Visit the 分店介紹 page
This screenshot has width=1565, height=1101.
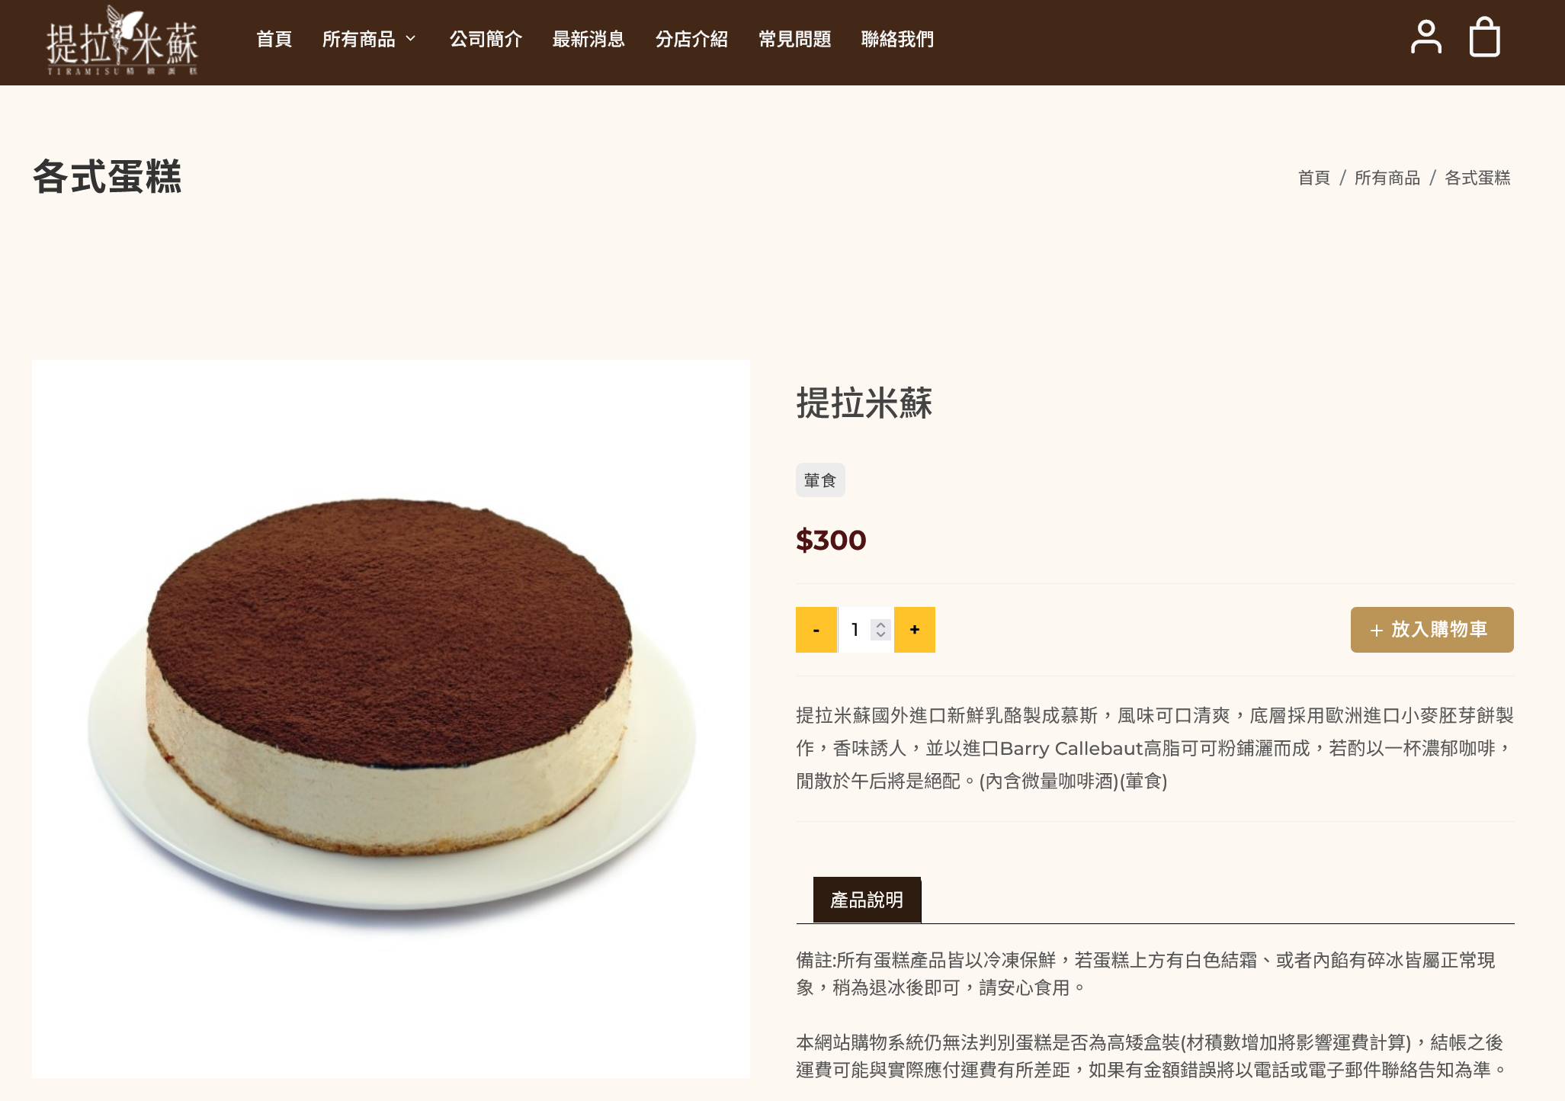692,39
